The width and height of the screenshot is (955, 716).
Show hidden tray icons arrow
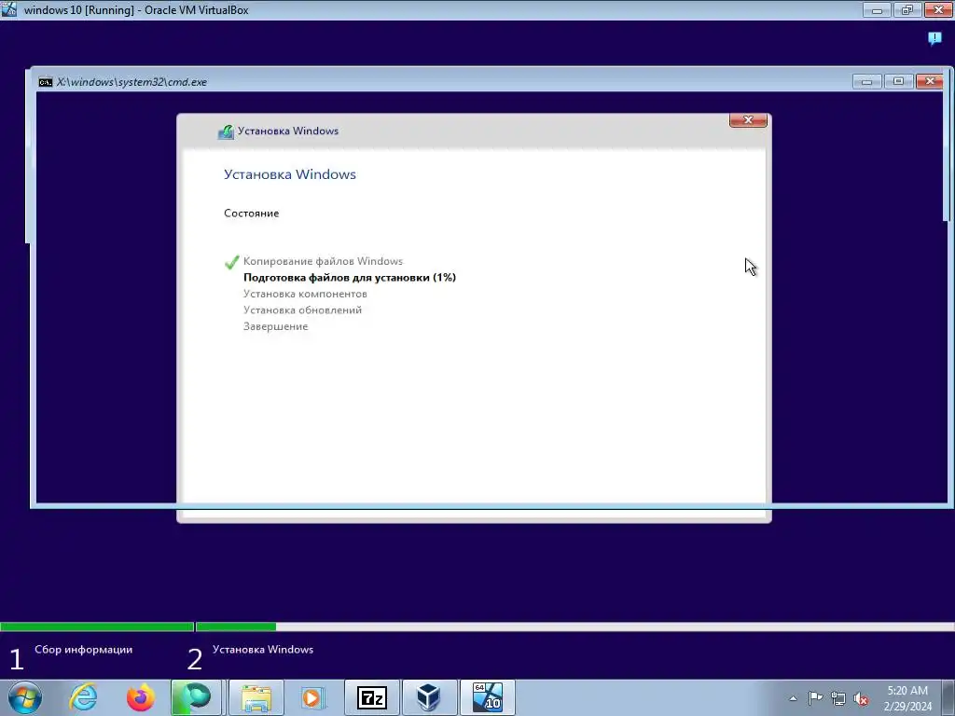pyautogui.click(x=793, y=698)
